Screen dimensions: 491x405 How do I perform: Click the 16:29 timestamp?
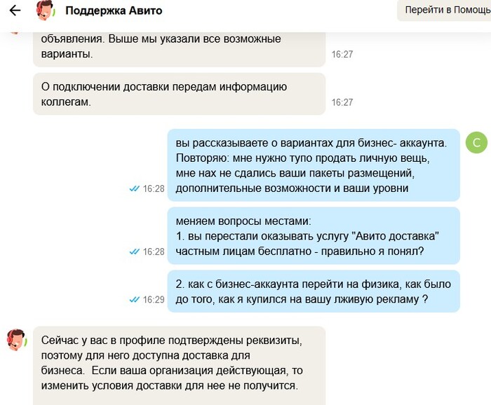(x=154, y=300)
